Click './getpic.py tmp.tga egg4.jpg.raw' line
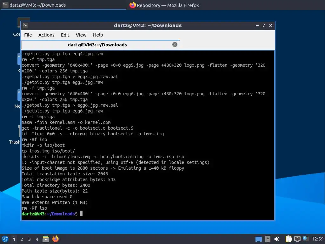The image size is (325, 244). (x=62, y=54)
